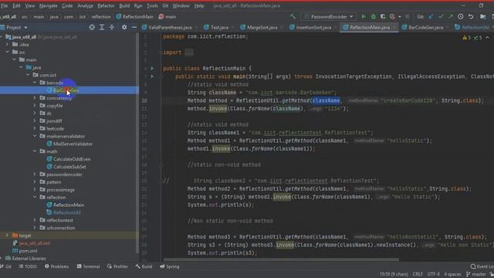The height and width of the screenshot is (278, 494).
Task: Open the Build menu
Action: (124, 5)
